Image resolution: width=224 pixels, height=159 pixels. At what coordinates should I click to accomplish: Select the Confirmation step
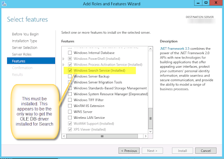click(22, 68)
